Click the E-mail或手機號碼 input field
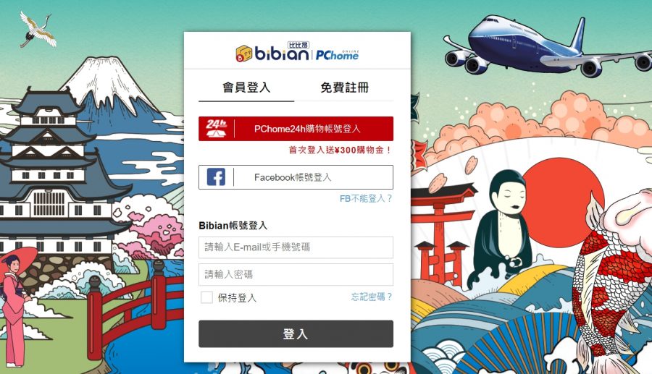Viewport: 652px width, 374px height. [x=296, y=247]
